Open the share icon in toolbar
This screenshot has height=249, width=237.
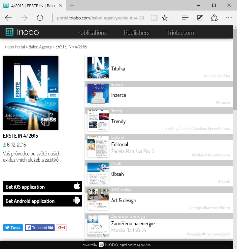click(214, 18)
